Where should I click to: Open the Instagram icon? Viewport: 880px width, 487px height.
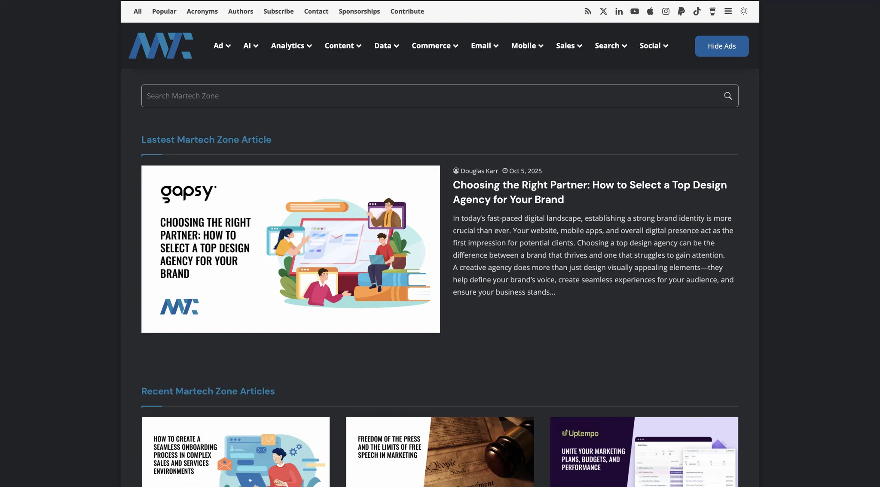[666, 12]
